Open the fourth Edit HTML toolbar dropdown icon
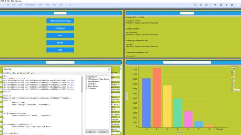The height and width of the screenshot is (135, 241). tap(14, 73)
